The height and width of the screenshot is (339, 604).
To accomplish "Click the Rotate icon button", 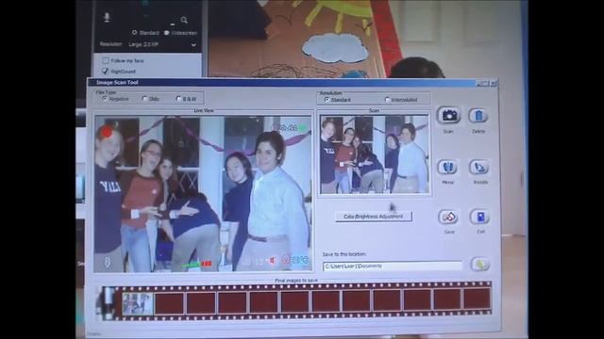I will pyautogui.click(x=478, y=168).
